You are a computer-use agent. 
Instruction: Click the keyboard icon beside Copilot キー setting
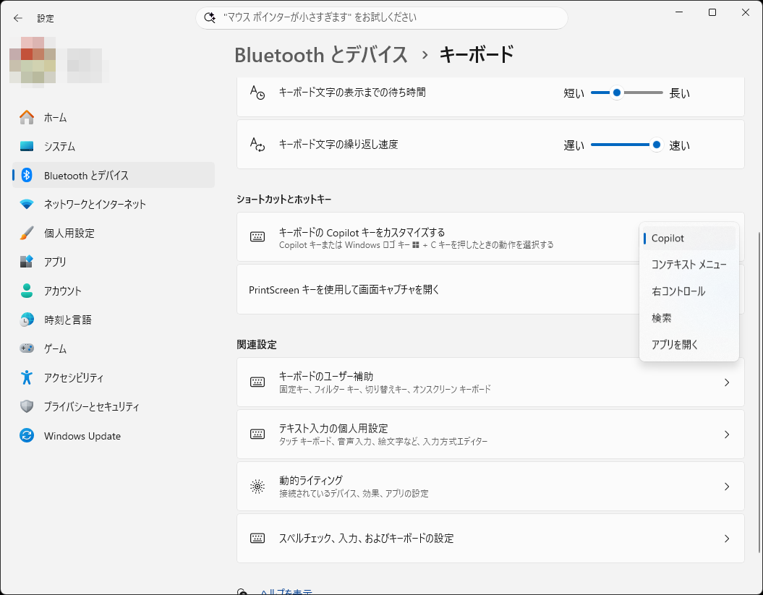257,237
